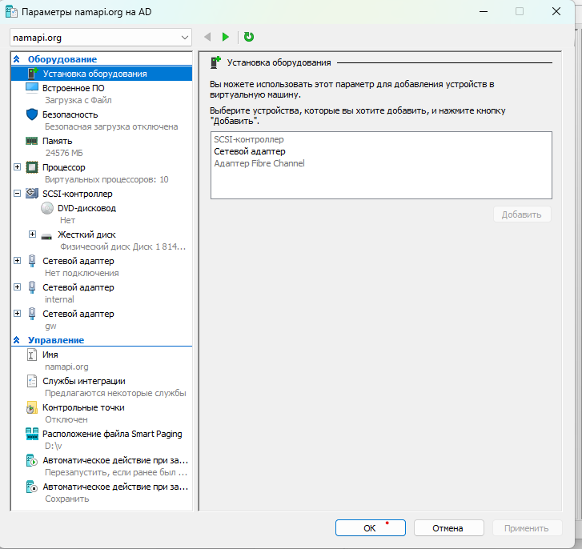Collapse the Hardware section header
582x549 pixels.
click(17, 59)
